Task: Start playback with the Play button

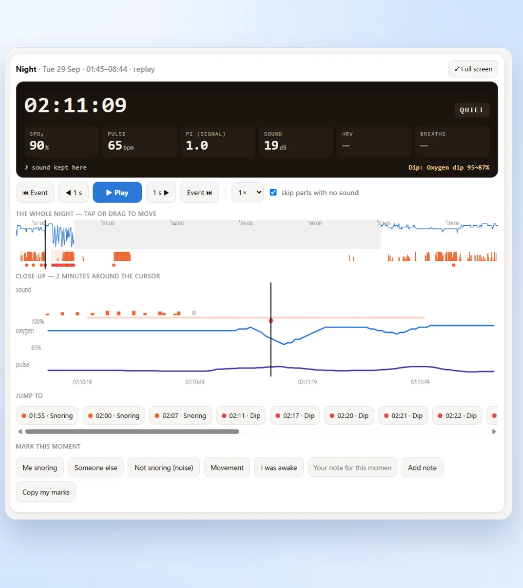Action: point(117,192)
